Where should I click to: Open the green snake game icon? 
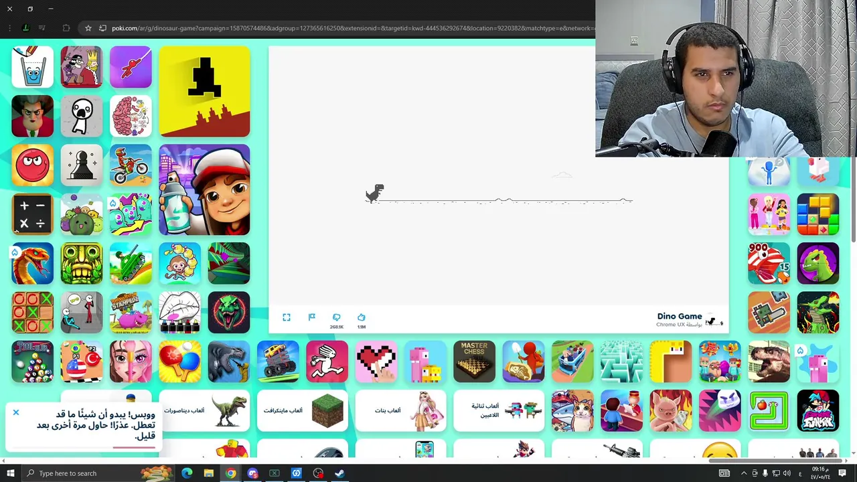click(x=32, y=263)
